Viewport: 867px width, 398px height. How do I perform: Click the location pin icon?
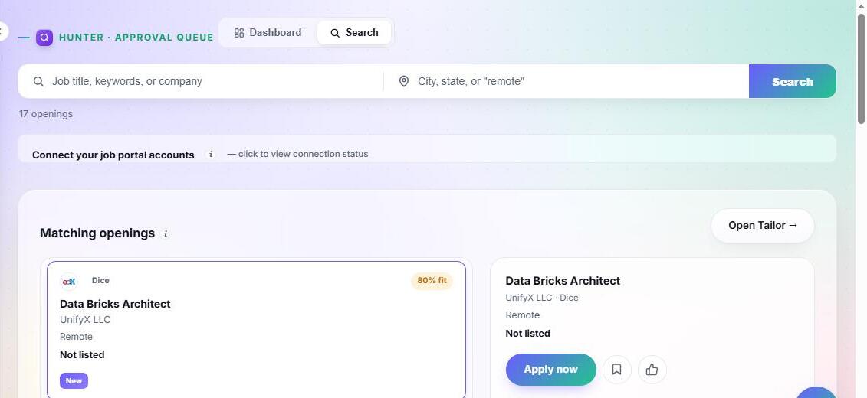(404, 81)
